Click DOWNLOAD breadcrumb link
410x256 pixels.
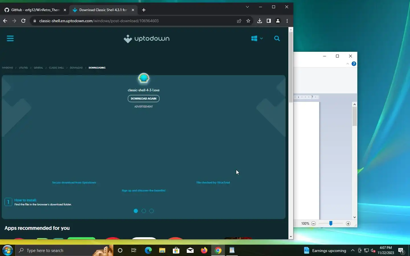coord(76,68)
